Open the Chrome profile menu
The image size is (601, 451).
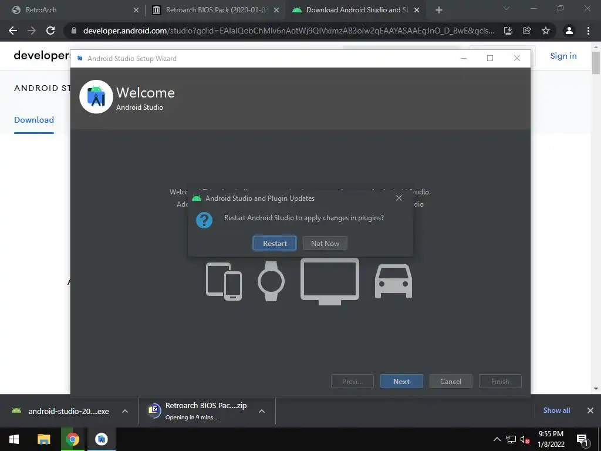[569, 31]
